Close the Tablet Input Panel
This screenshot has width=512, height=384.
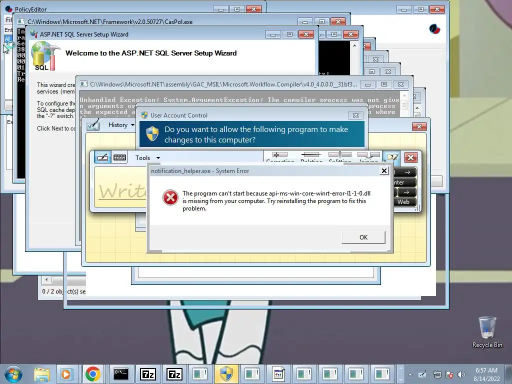411,157
